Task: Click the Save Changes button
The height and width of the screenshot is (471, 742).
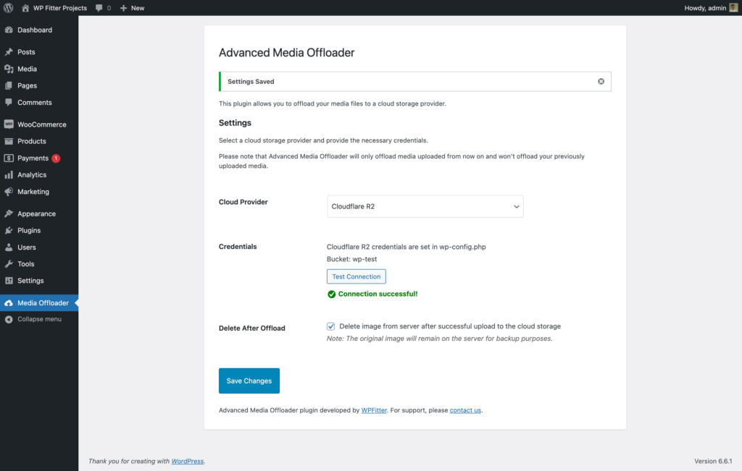Action: click(249, 381)
